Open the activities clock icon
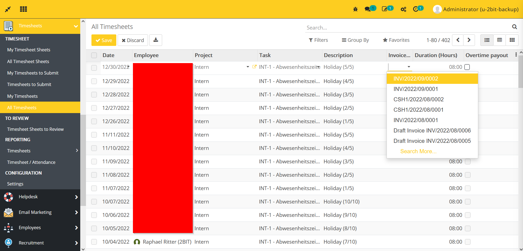 coord(416,9)
